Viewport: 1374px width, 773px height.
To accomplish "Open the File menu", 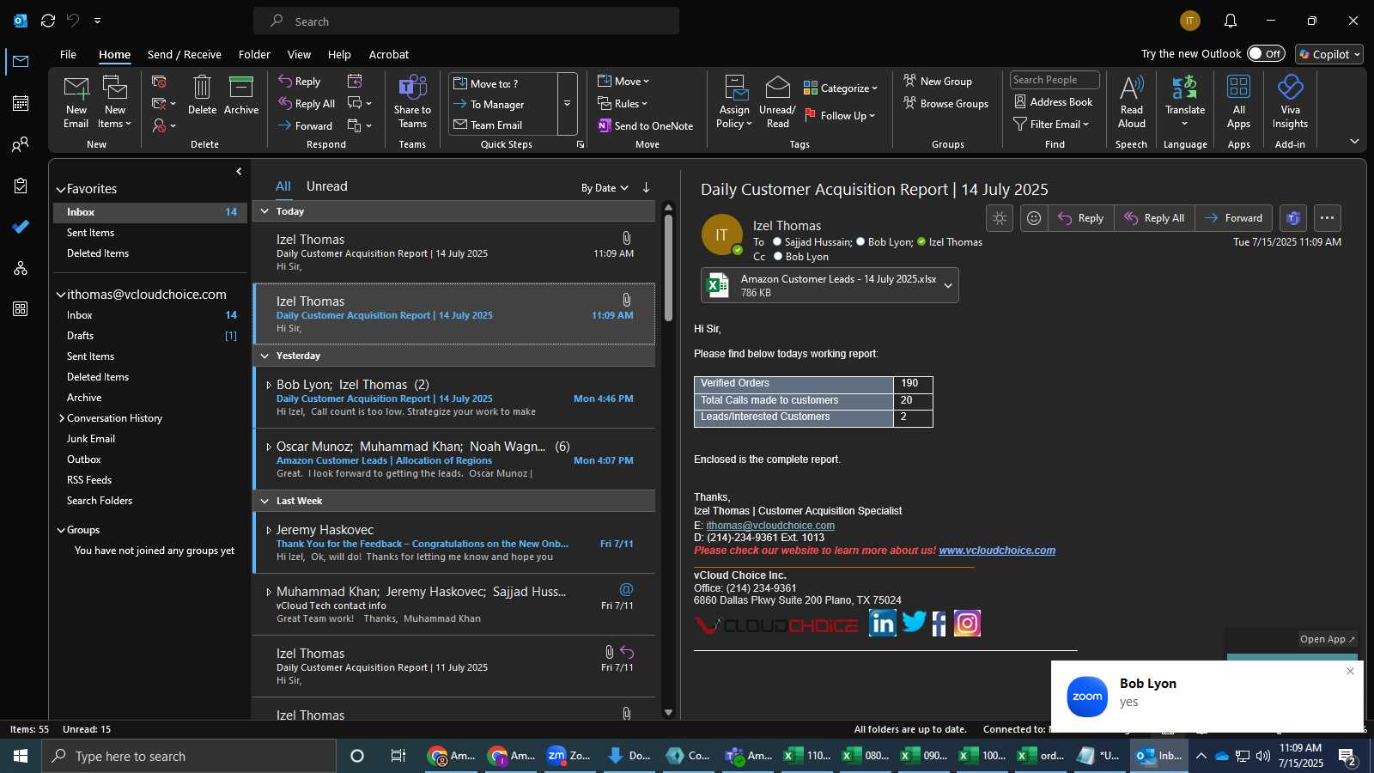I will click(x=68, y=54).
